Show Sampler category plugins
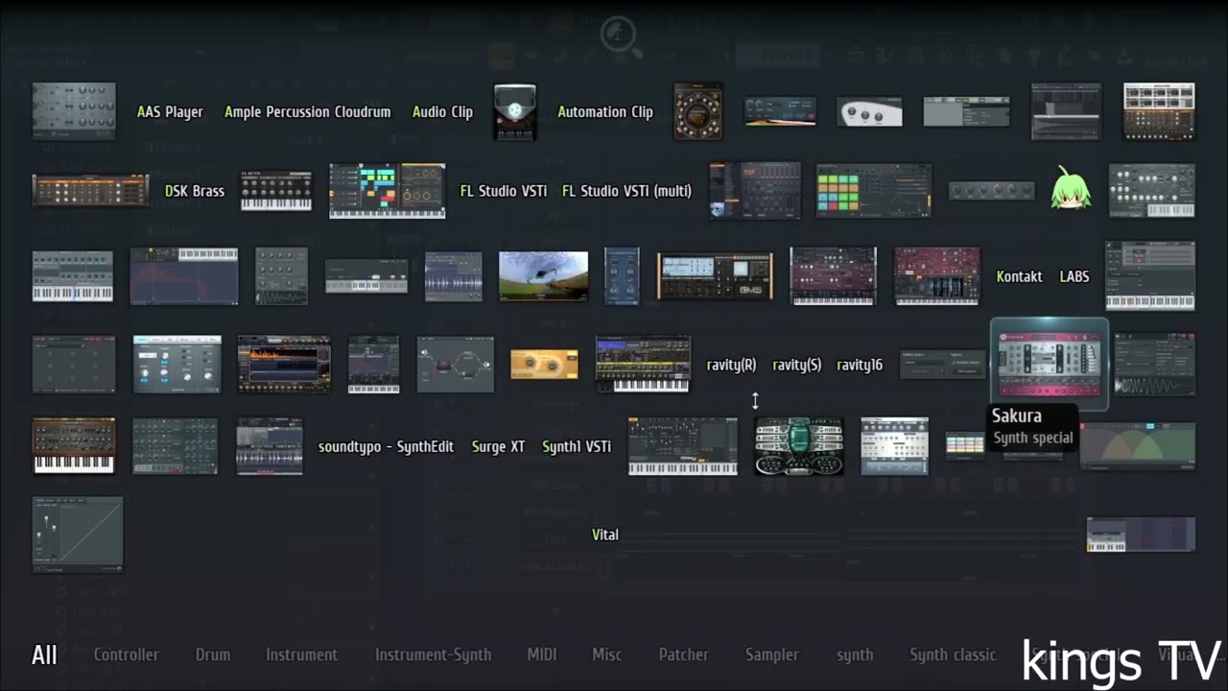 (772, 655)
